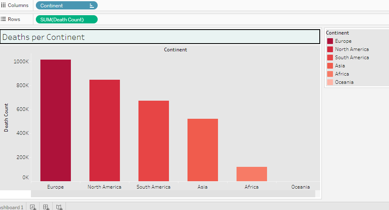Click the New Story icon
Viewport: 389px width, 210px height.
(60, 207)
